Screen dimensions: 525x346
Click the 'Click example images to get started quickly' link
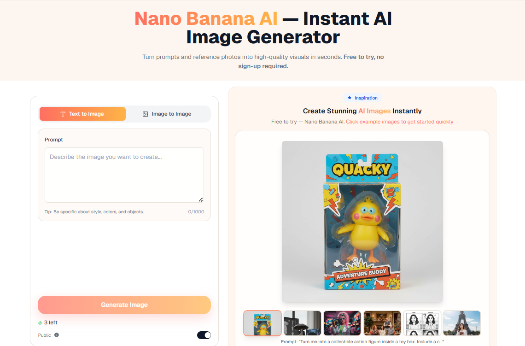(x=399, y=122)
